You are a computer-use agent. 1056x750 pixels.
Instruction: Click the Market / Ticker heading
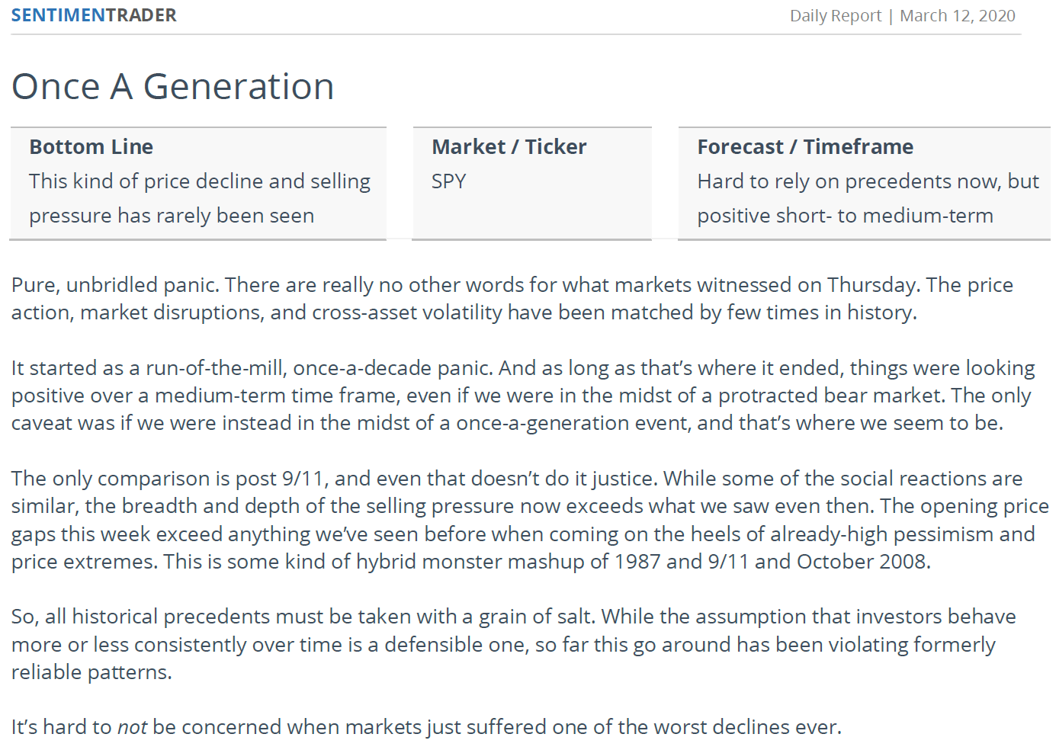click(509, 146)
